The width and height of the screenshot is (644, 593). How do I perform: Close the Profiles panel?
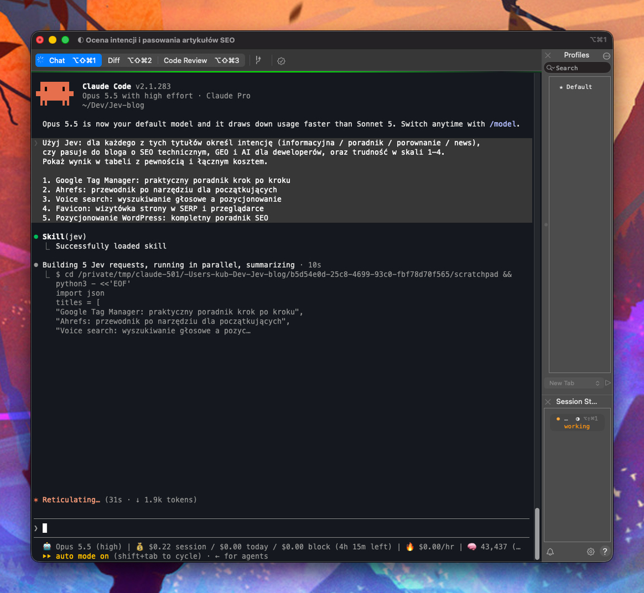click(x=548, y=55)
